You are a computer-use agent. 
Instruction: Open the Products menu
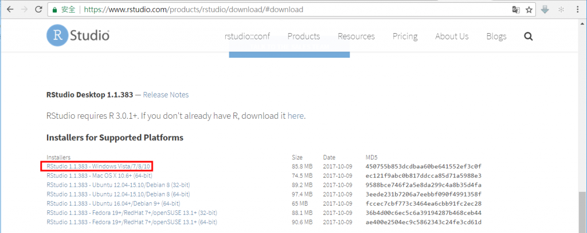point(304,36)
